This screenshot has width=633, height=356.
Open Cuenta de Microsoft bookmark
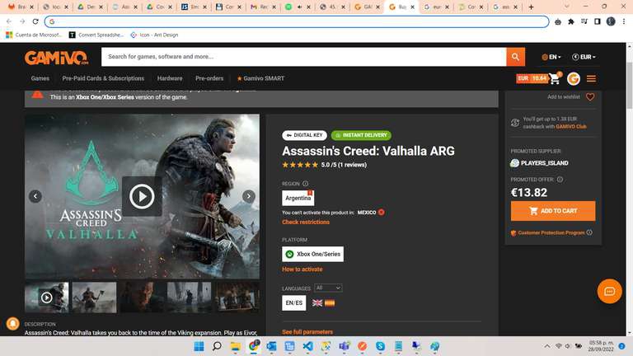tap(35, 35)
